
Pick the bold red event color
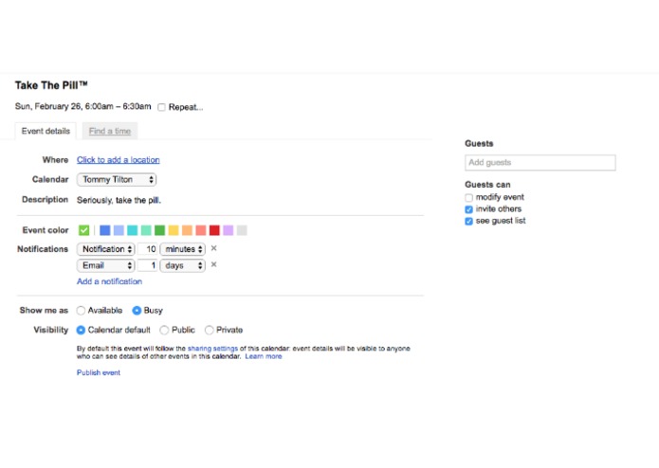214,230
